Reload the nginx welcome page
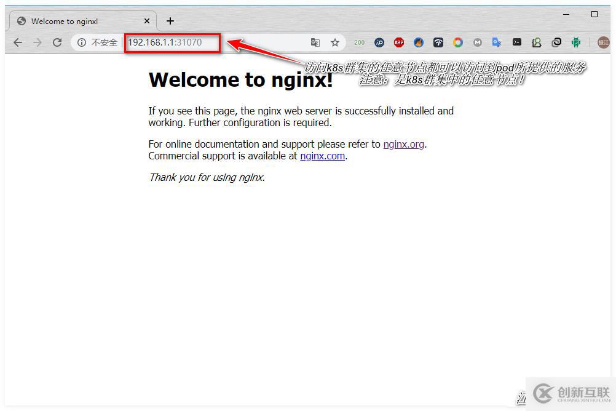The width and height of the screenshot is (616, 411). tap(57, 42)
